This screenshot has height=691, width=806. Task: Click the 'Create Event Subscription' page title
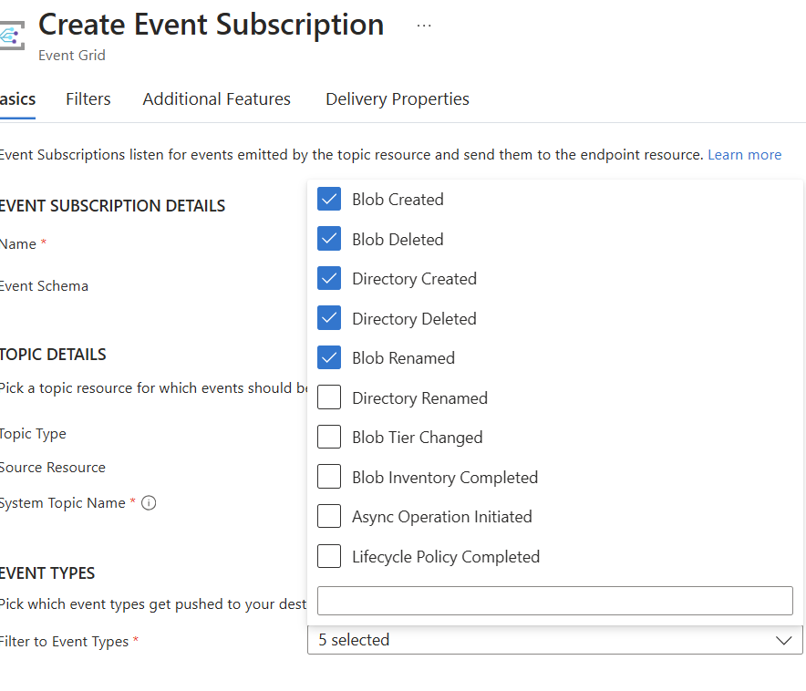coord(212,25)
